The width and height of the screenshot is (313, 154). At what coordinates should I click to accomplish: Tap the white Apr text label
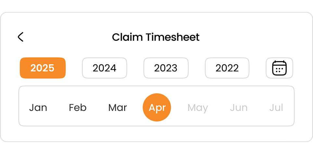tap(157, 108)
